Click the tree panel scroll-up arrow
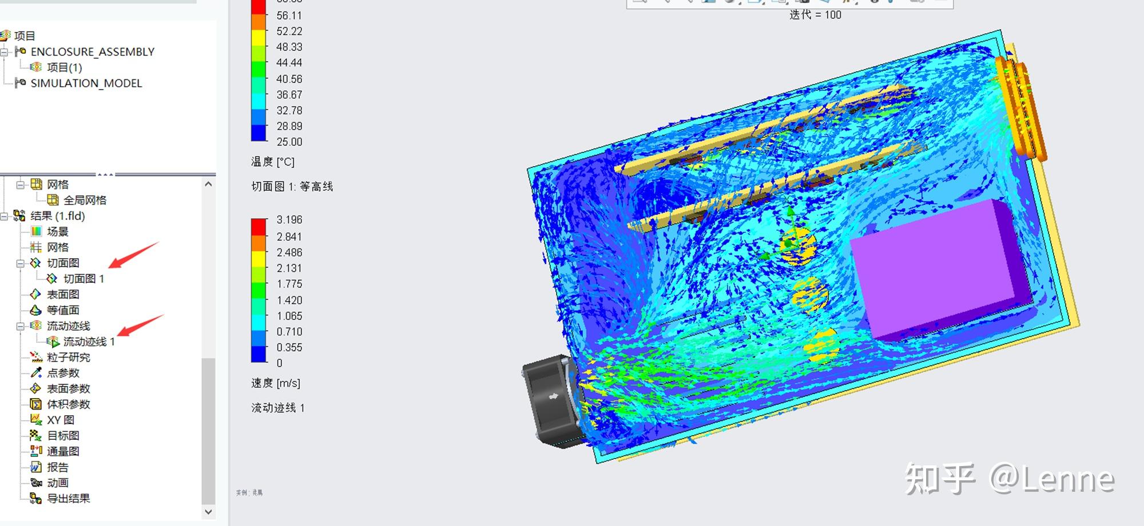 click(208, 184)
